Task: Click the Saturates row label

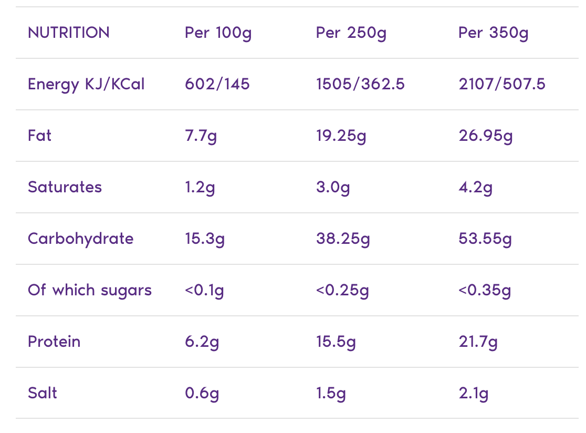Action: coord(65,187)
